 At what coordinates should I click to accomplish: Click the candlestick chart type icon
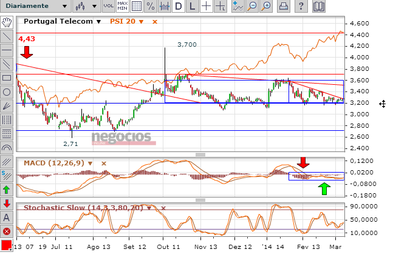(80, 6)
